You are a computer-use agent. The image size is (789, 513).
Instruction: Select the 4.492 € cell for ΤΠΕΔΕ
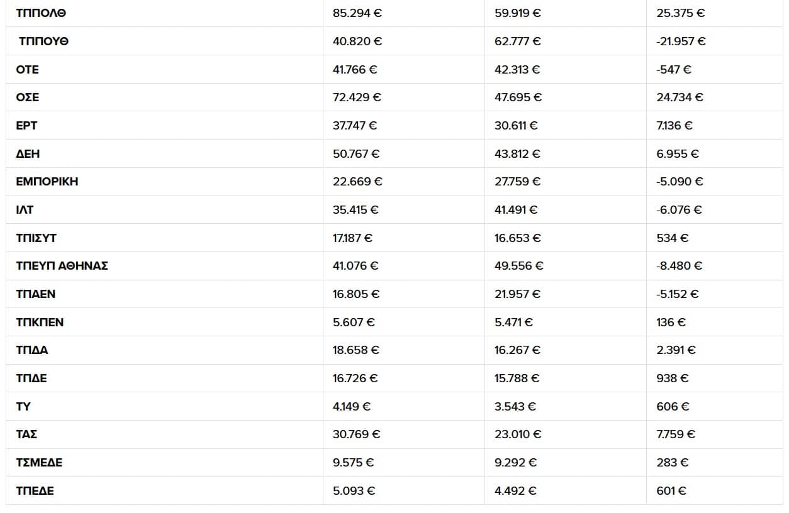pos(515,491)
